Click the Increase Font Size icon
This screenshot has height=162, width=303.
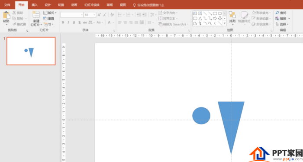[99, 15]
